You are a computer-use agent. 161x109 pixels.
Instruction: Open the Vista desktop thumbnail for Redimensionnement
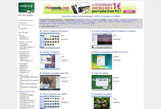102,62
